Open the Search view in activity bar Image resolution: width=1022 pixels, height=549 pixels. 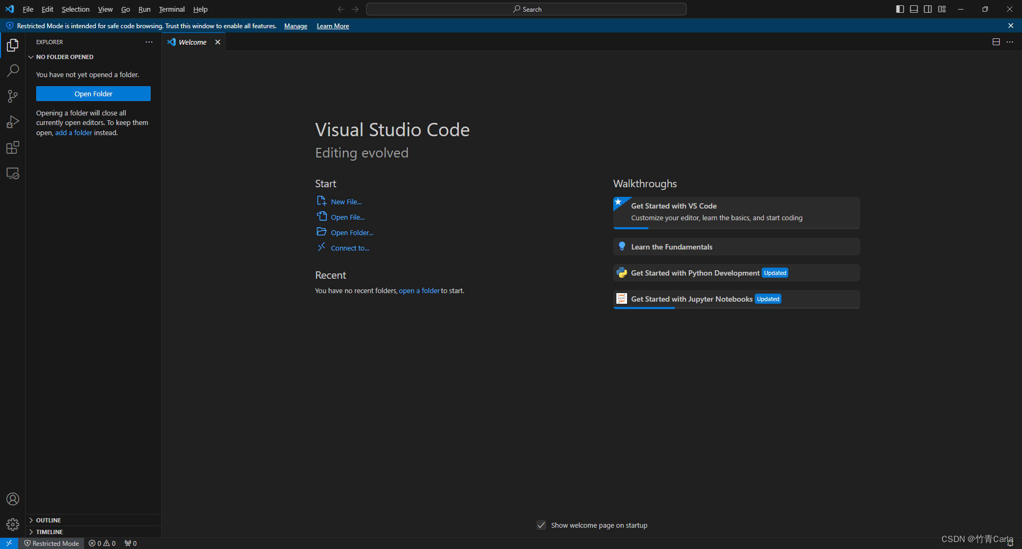13,71
